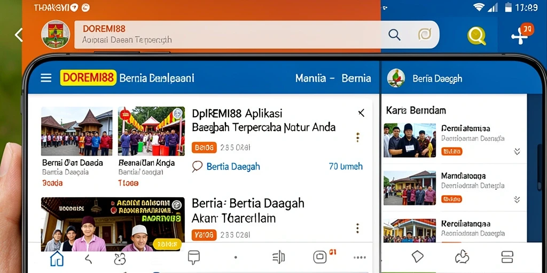Open the Reroiiatangaa building thumbnail
Image resolution: width=547 pixels, height=273 pixels.
[x=410, y=230]
